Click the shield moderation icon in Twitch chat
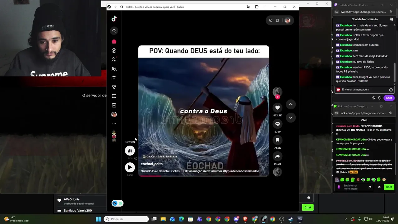The width and height of the screenshot is (398, 224). click(x=374, y=98)
